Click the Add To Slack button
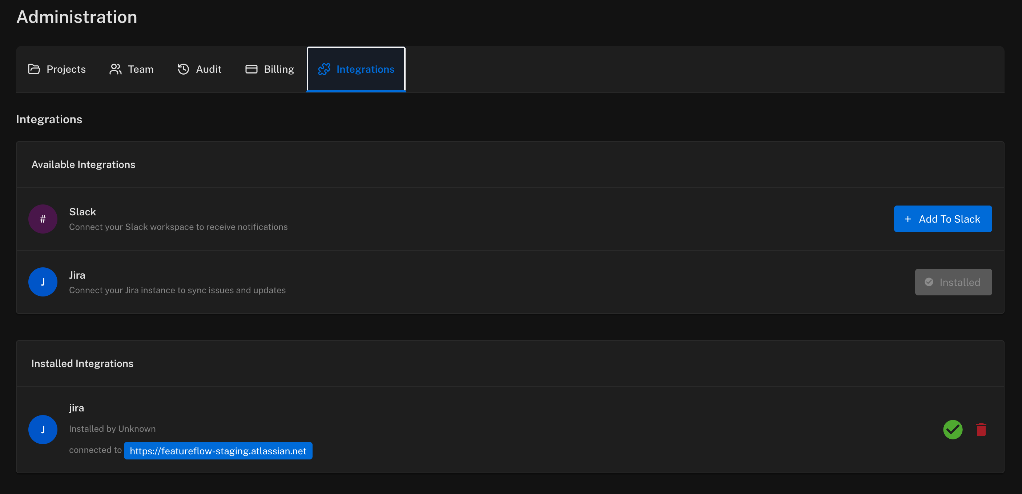1022x494 pixels. (x=943, y=219)
